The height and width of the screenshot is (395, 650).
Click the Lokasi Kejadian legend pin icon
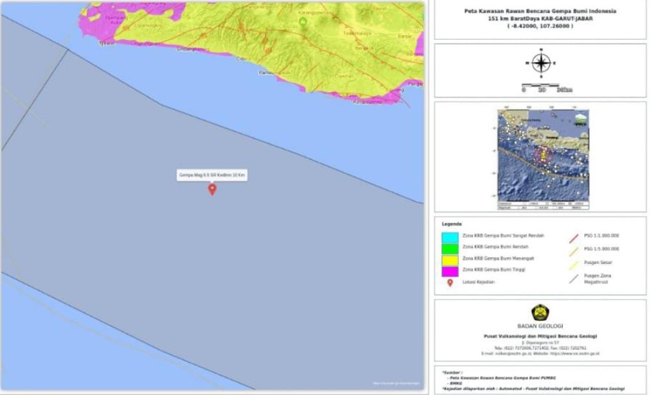(x=450, y=283)
